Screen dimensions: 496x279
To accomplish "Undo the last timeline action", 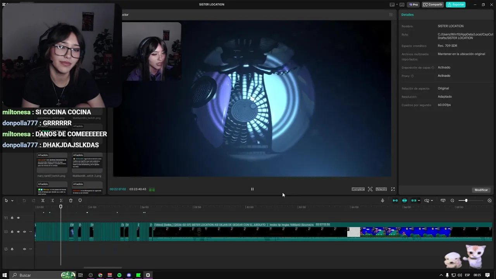I will click(x=24, y=200).
